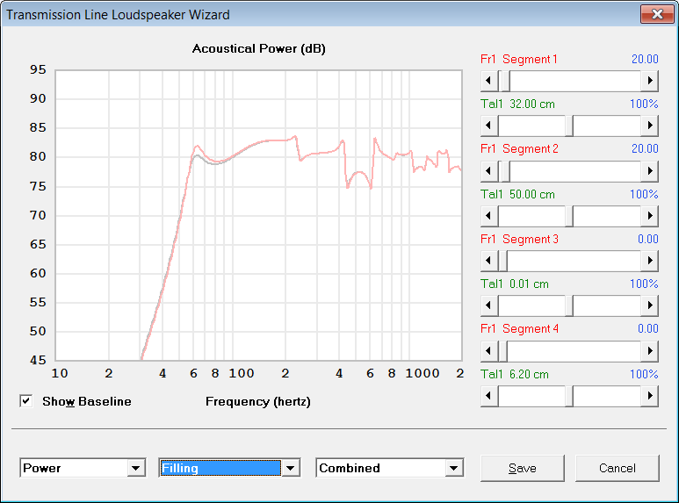Click the 100% value beside Tal1 50.00 cm
The width and height of the screenshot is (679, 503).
pos(644,194)
